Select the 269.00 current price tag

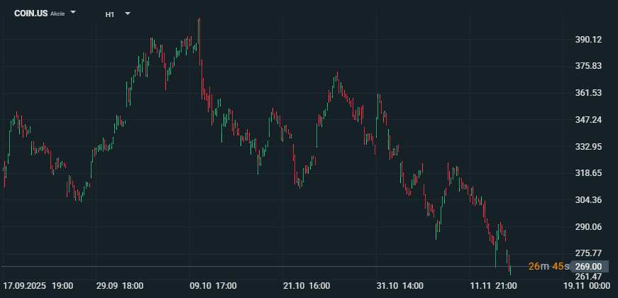coord(589,266)
